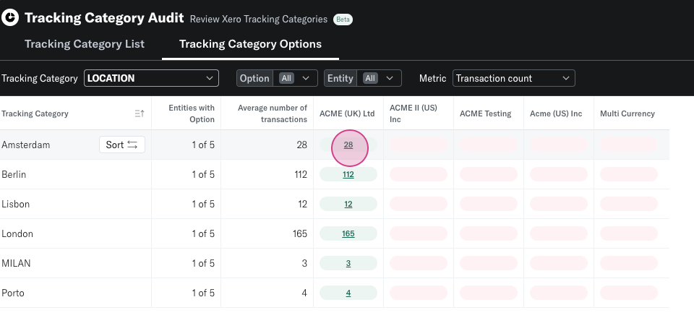This screenshot has width=694, height=331.
Task: Click the 3 transactions link for MILAN
Action: pyautogui.click(x=348, y=264)
